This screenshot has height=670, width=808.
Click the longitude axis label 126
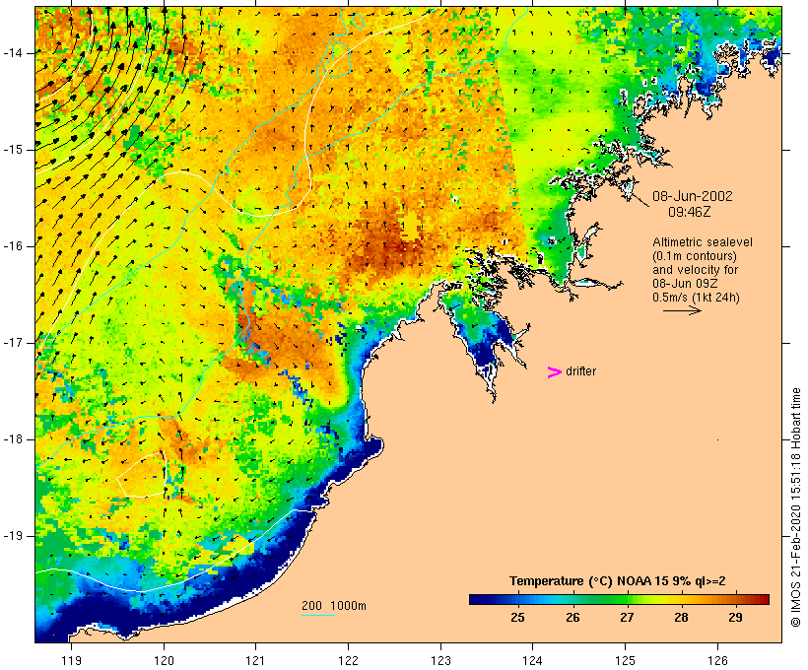[x=717, y=660]
